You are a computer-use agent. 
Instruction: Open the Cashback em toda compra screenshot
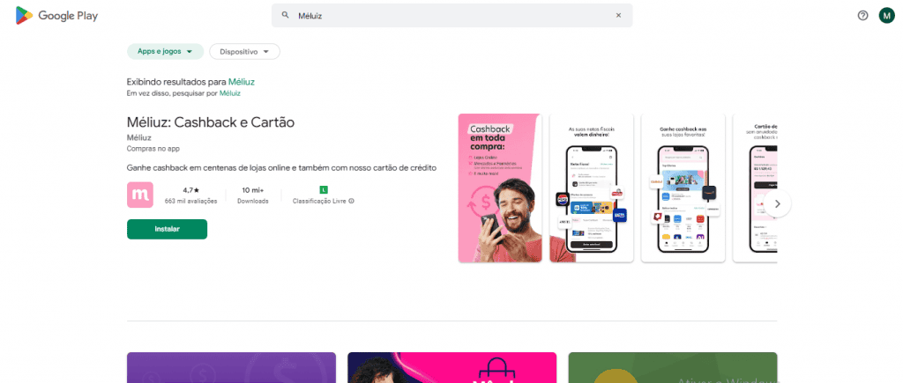(500, 188)
